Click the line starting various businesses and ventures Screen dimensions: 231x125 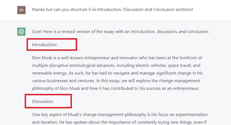pos(116,81)
